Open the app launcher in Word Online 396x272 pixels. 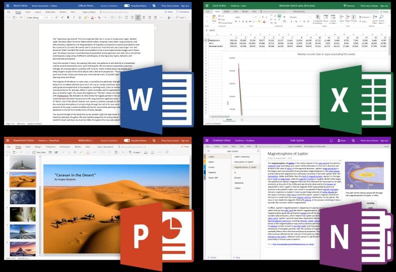pyautogui.click(x=8, y=5)
